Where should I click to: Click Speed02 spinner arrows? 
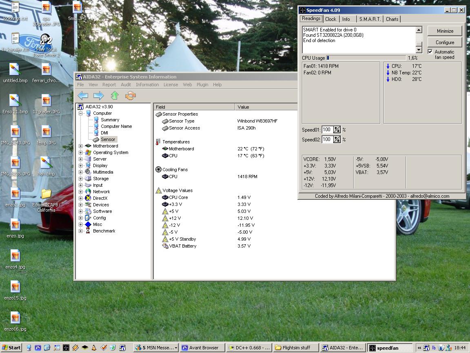[337, 139]
